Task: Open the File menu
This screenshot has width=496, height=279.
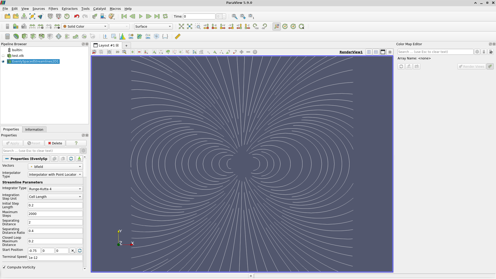Action: pyautogui.click(x=5, y=9)
